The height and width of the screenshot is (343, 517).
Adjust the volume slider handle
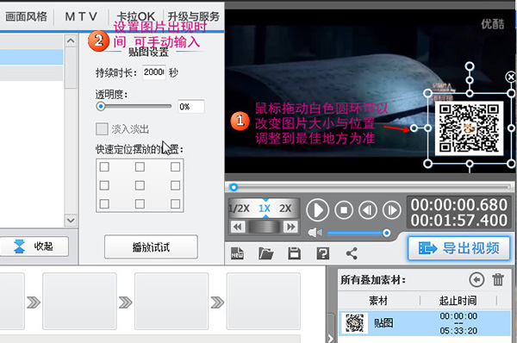pos(386,234)
